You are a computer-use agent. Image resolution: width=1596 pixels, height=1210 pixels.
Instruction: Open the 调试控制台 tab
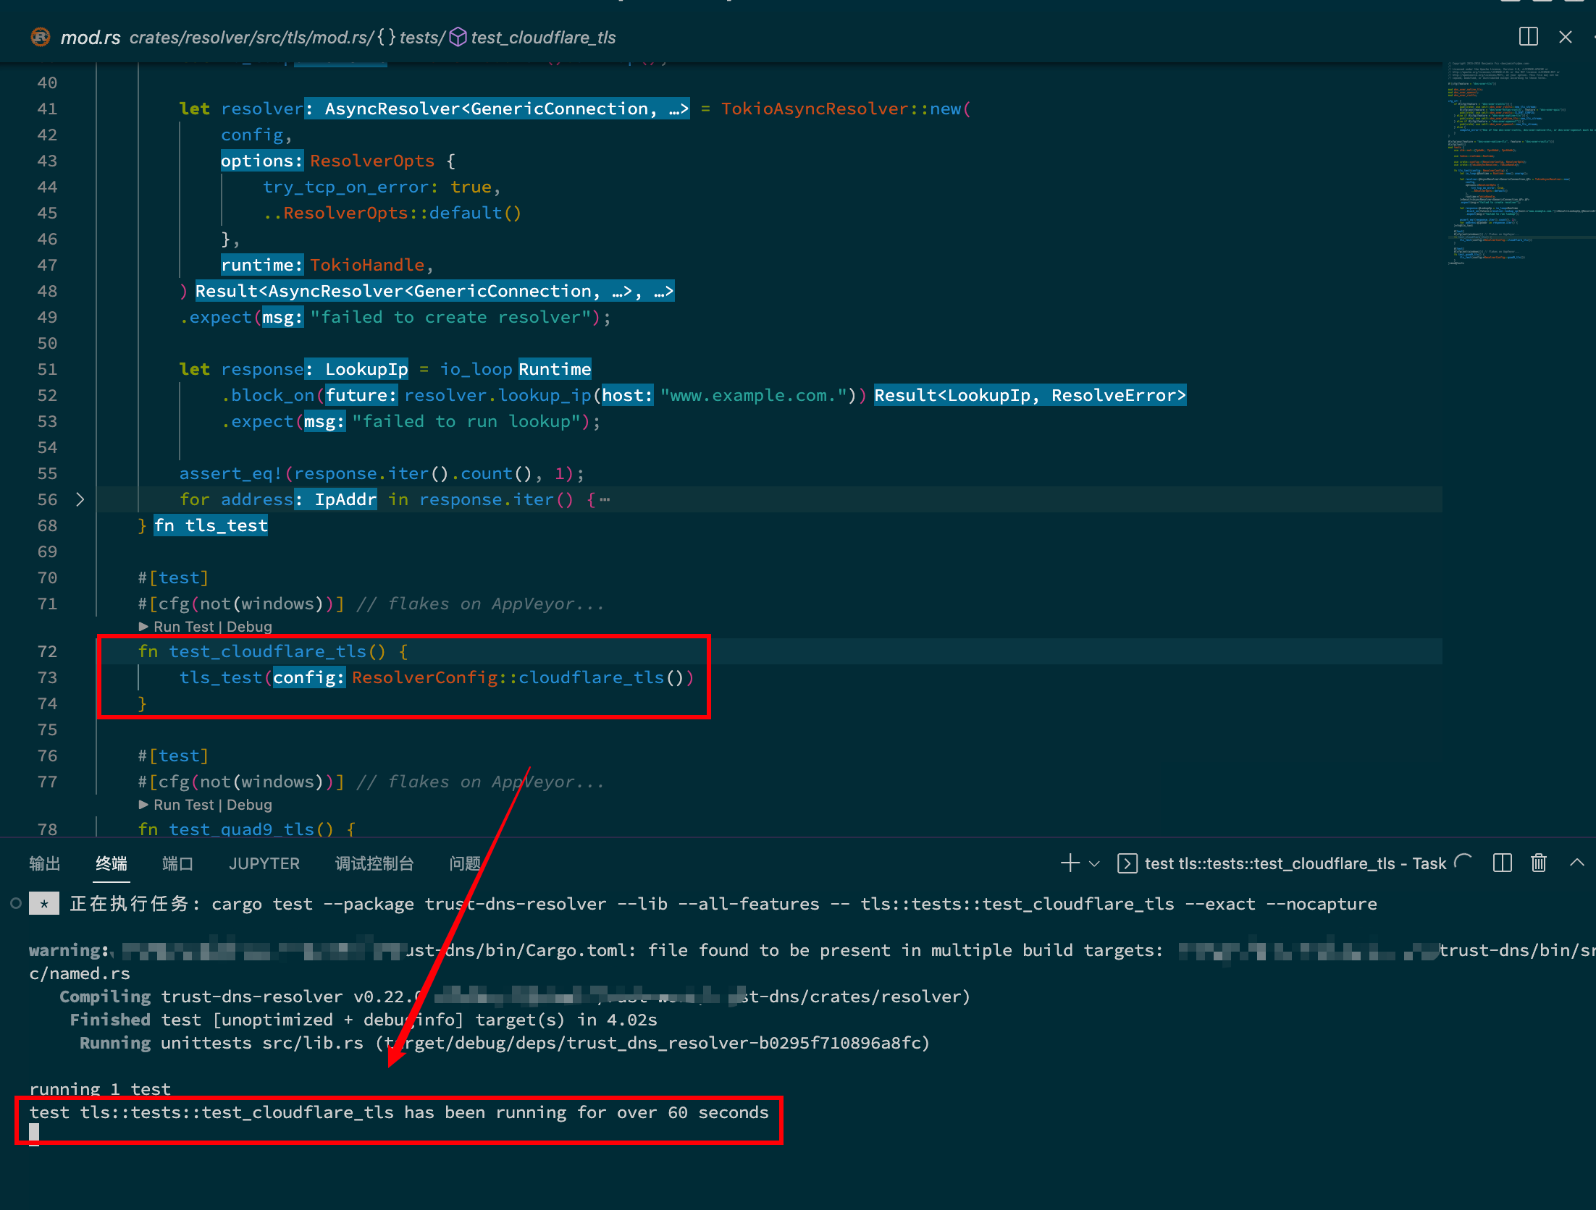coord(374,863)
